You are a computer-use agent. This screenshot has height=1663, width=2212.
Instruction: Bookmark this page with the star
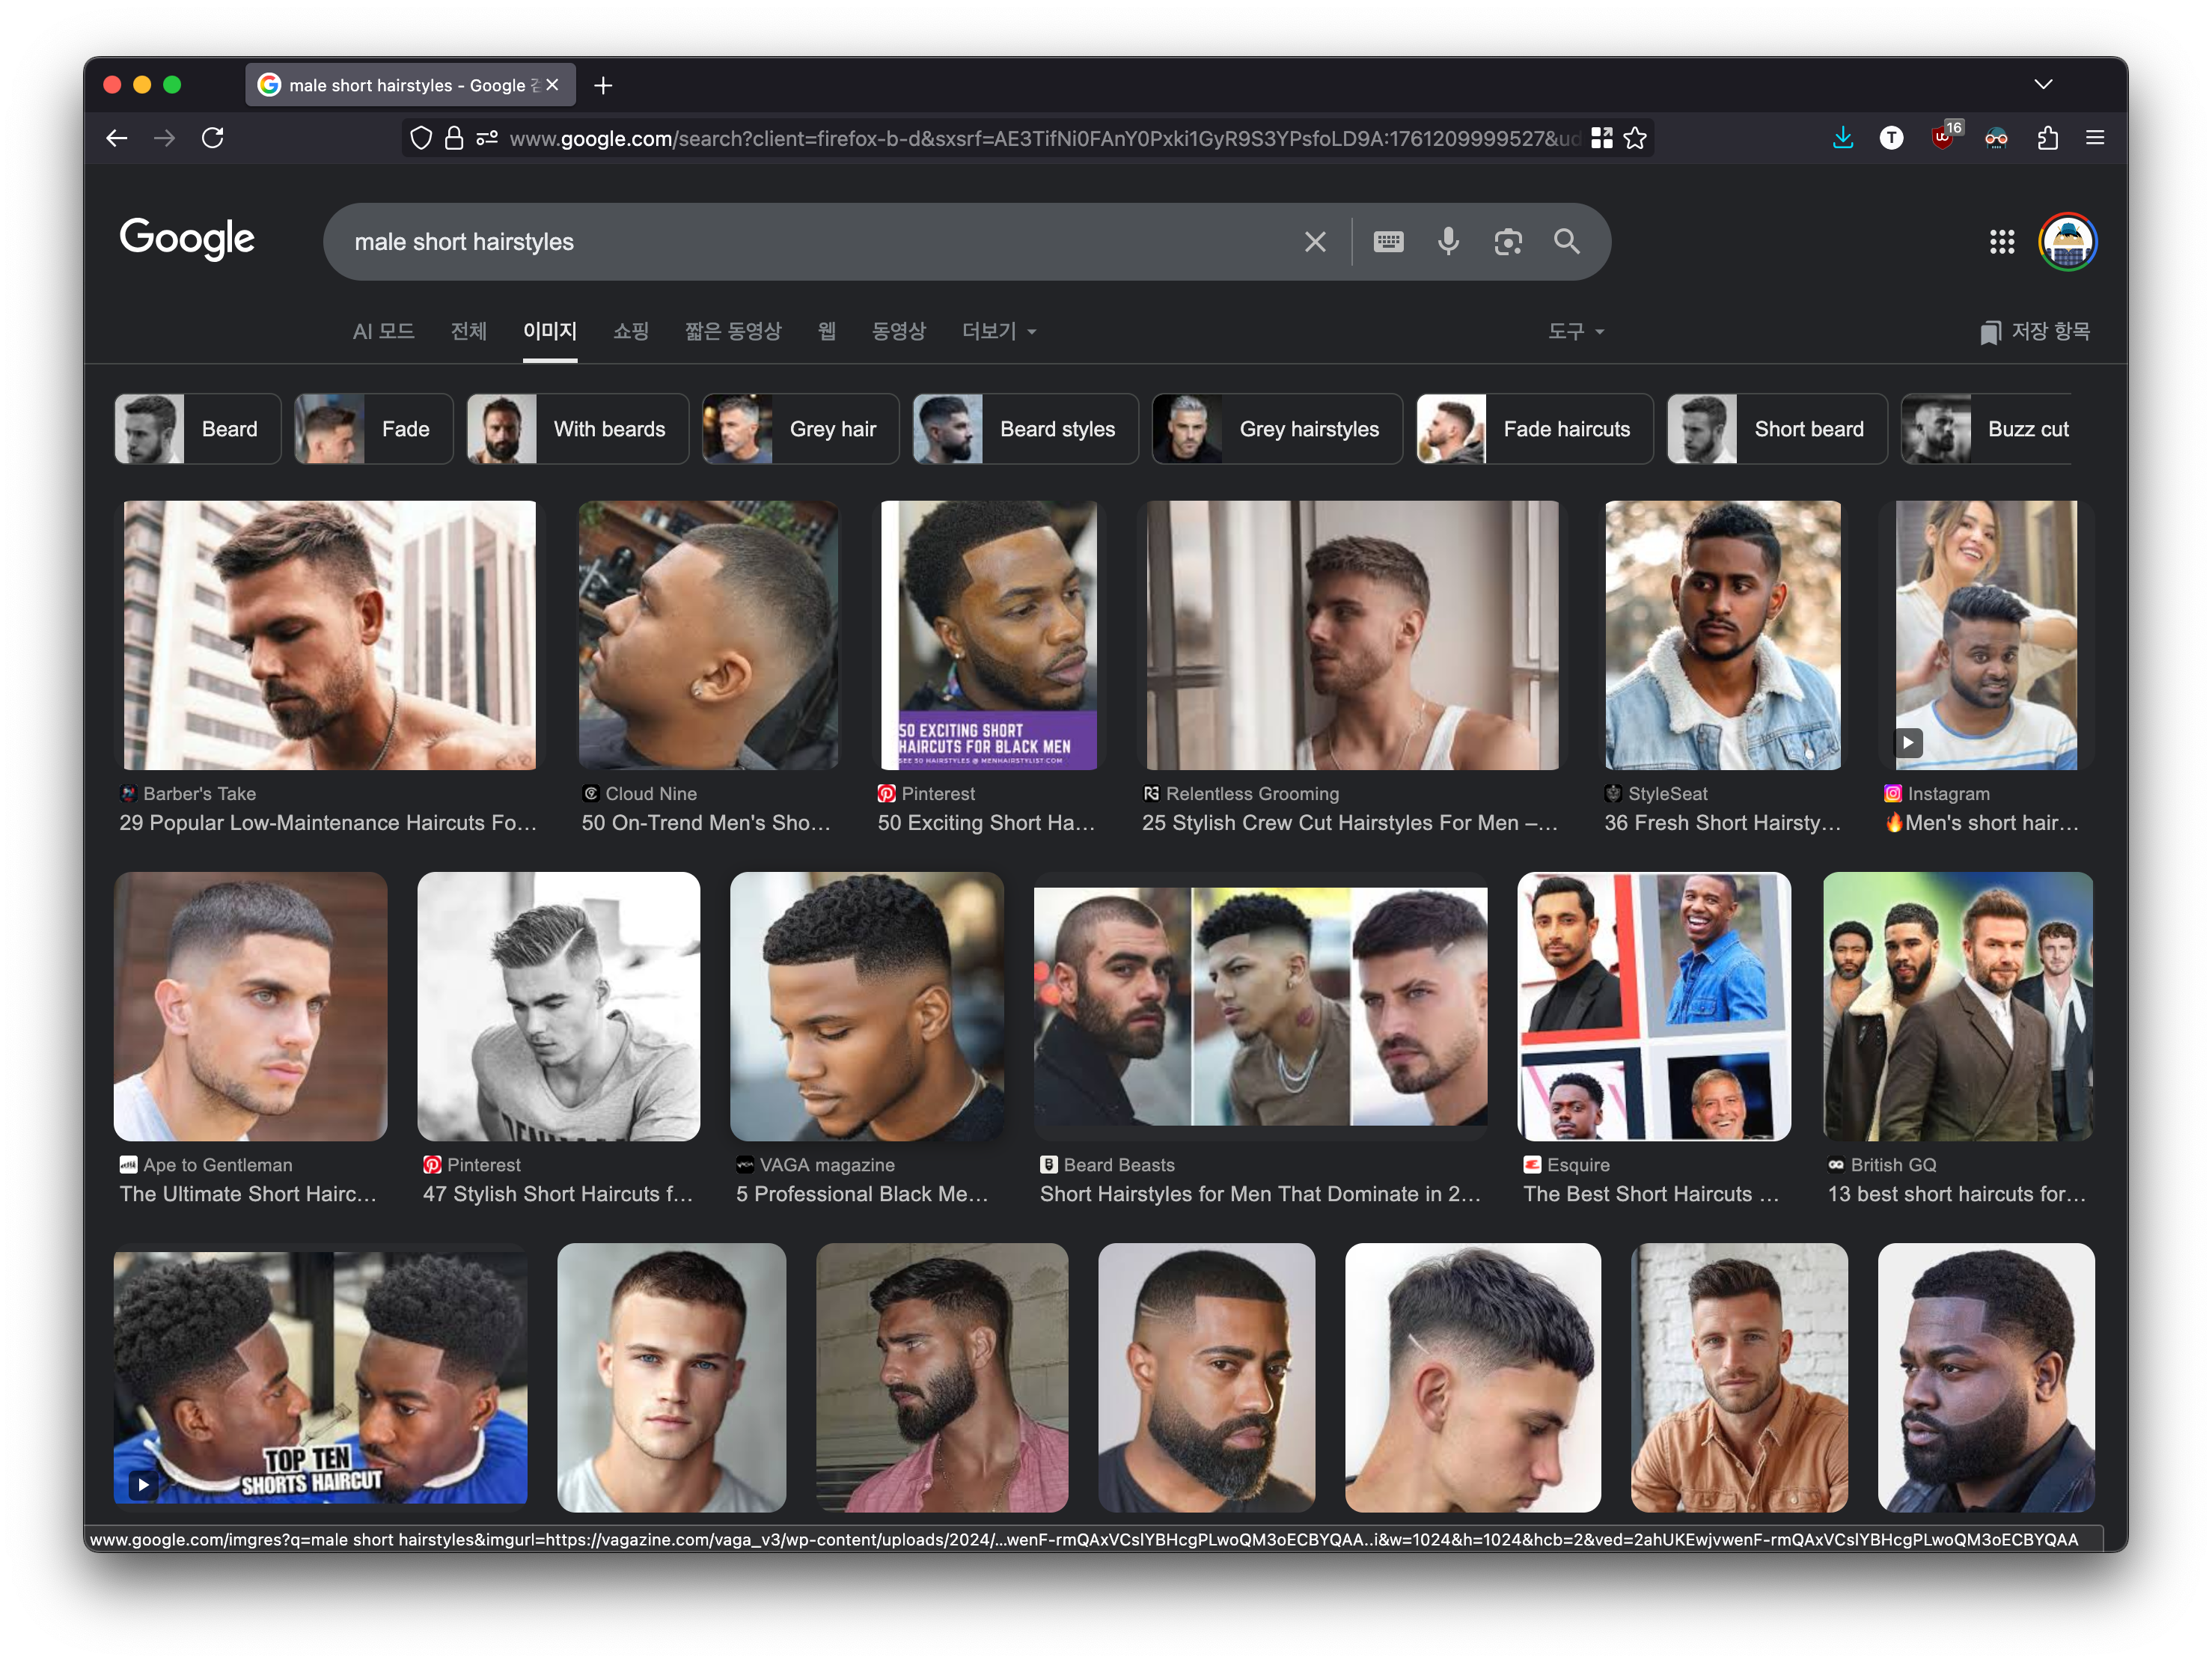[1635, 138]
